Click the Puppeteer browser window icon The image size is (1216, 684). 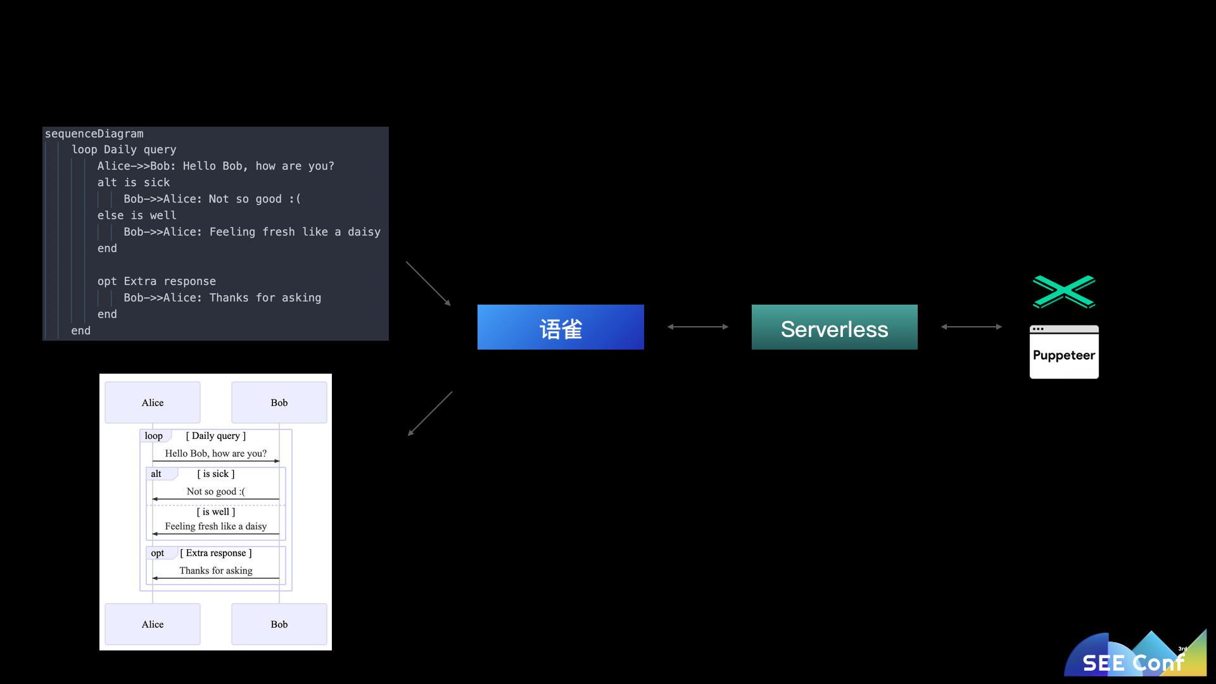point(1064,352)
